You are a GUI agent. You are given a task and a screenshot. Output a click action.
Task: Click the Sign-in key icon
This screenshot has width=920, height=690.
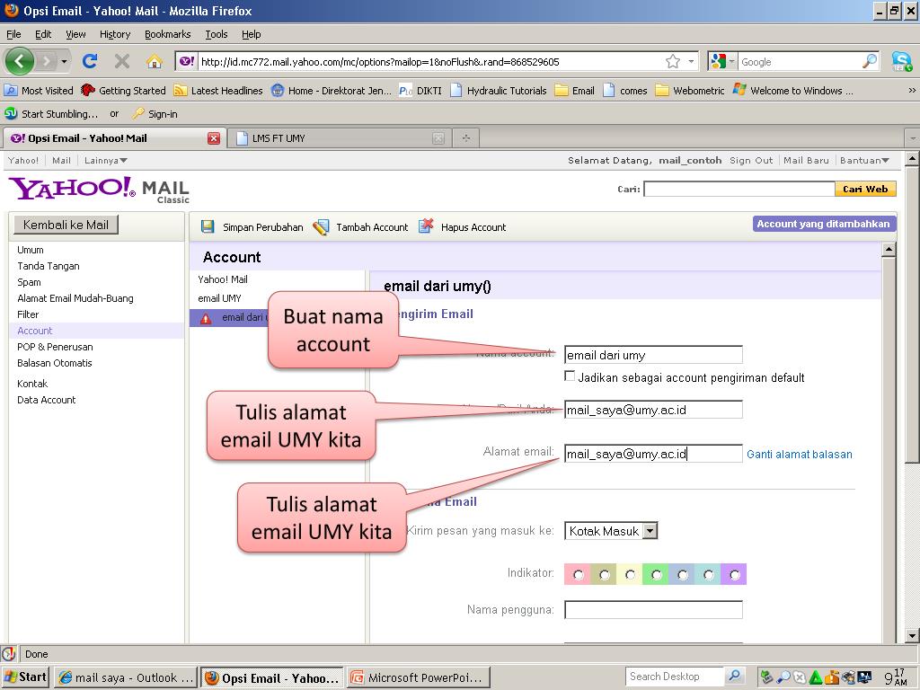click(x=138, y=114)
